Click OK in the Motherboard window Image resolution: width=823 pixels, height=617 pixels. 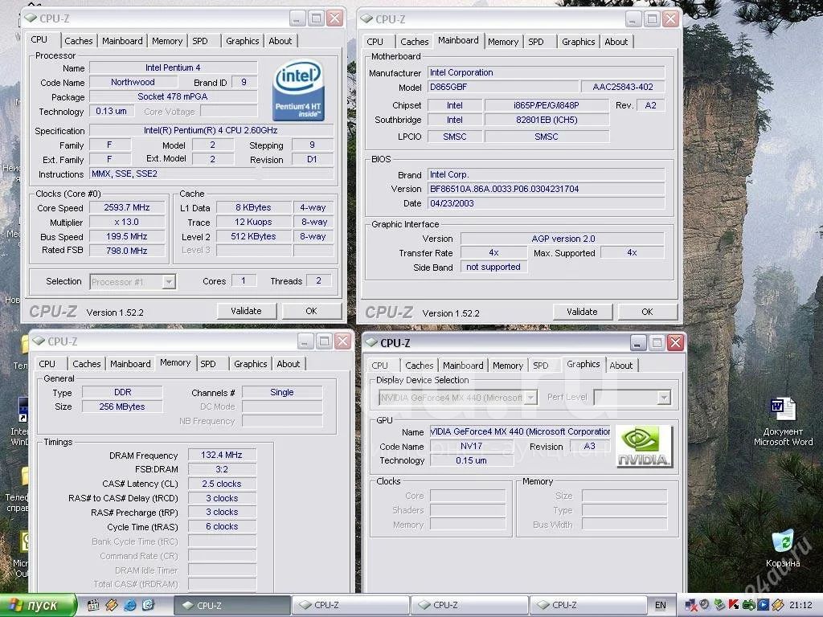(647, 312)
